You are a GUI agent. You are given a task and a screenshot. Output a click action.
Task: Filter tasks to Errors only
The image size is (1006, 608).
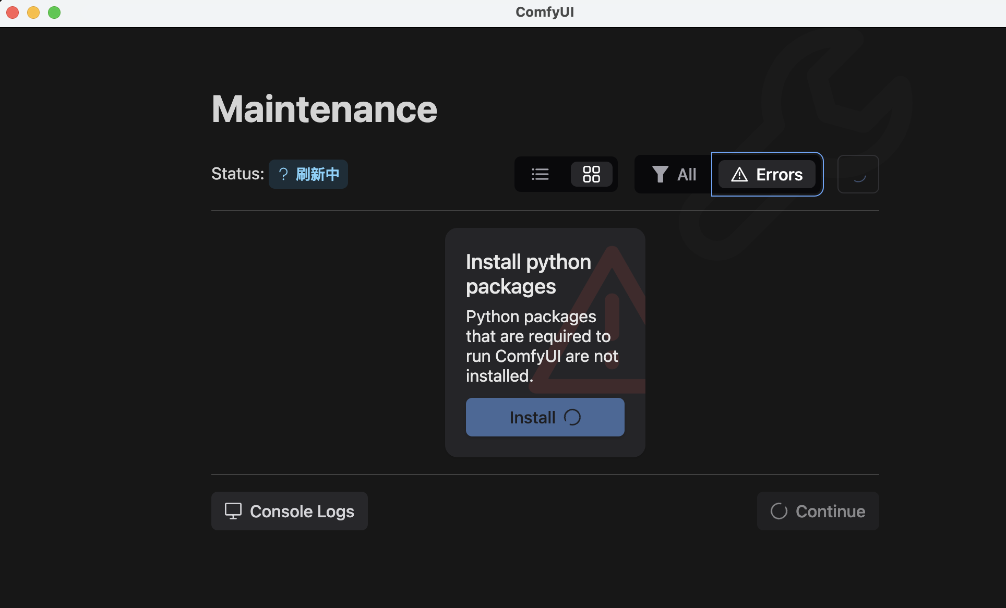(x=767, y=174)
